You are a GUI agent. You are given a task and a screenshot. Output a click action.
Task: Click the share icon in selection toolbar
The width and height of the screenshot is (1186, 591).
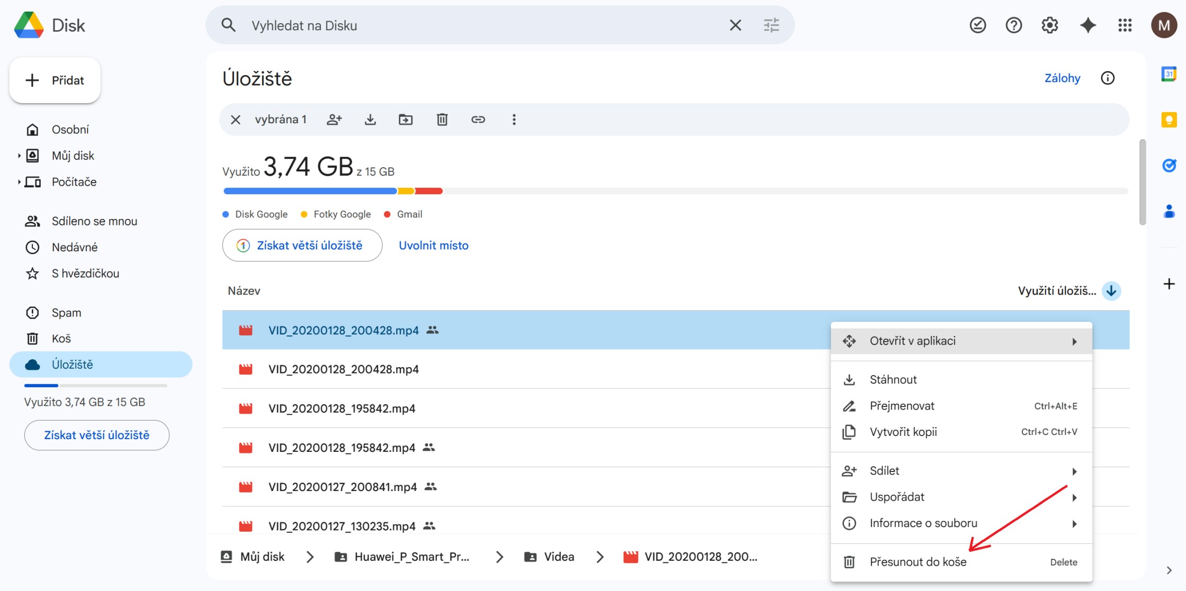(x=334, y=120)
